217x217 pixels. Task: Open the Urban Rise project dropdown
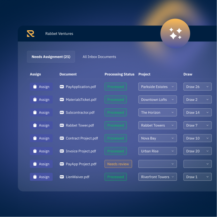[x=157, y=151]
